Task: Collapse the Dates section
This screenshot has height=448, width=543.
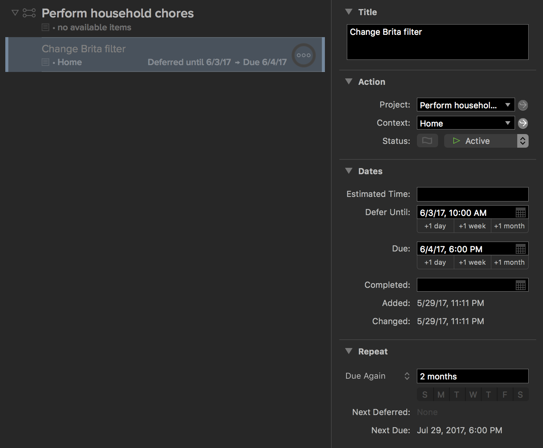Action: click(x=349, y=171)
